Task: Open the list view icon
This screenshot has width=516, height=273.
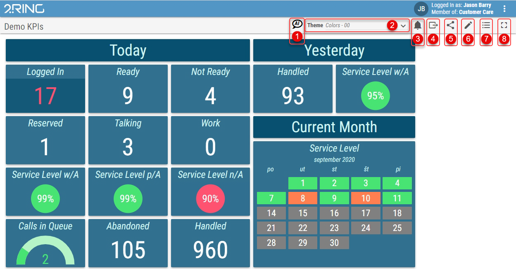Action: [486, 26]
